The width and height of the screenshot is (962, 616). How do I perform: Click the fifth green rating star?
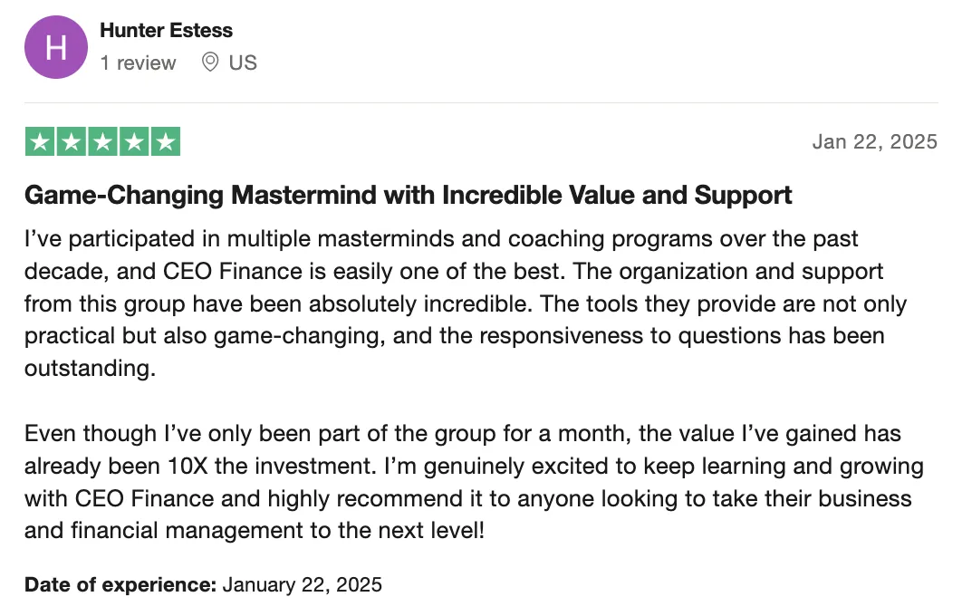click(x=166, y=141)
